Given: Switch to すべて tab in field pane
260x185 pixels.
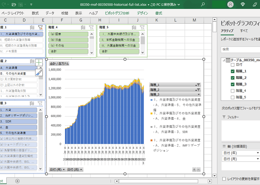Looking at the screenshot, I should pyautogui.click(x=244, y=31).
